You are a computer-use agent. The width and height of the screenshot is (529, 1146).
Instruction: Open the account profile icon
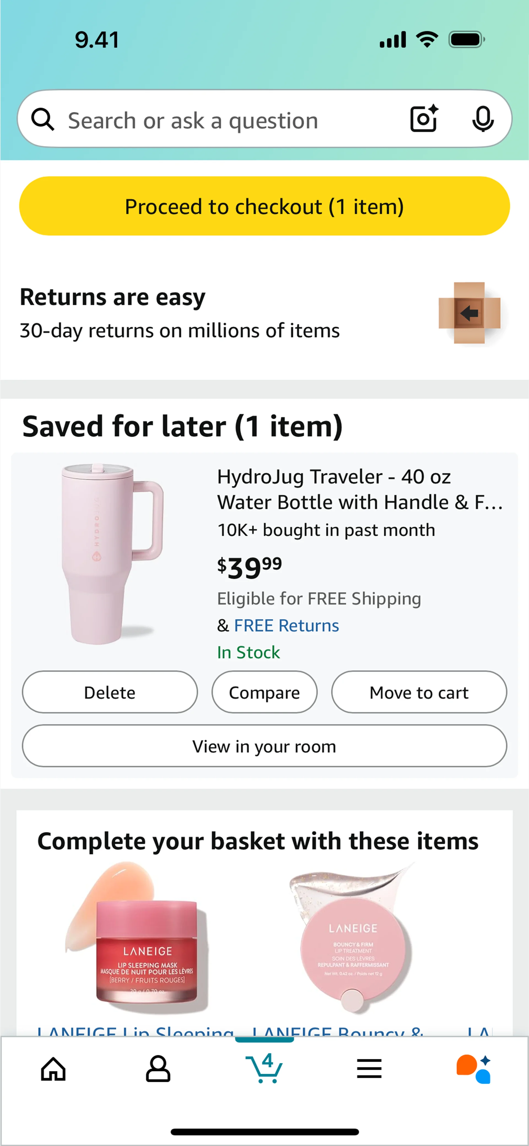pyautogui.click(x=158, y=1069)
